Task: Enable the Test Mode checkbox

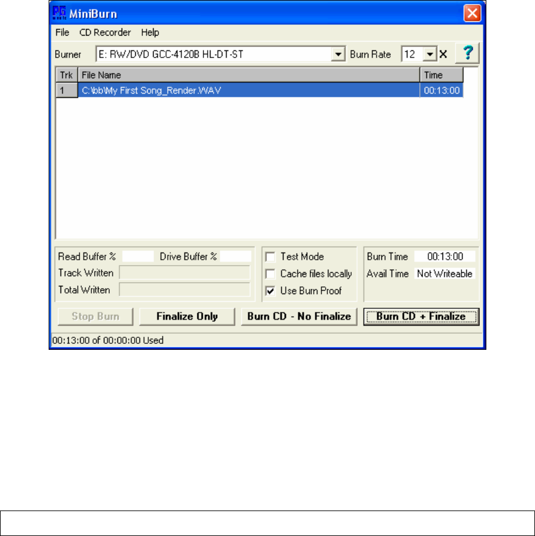Action: point(270,257)
